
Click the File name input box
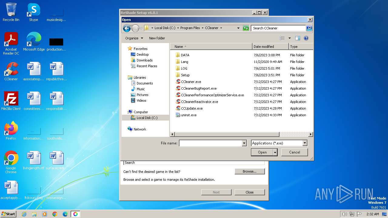click(x=211, y=143)
